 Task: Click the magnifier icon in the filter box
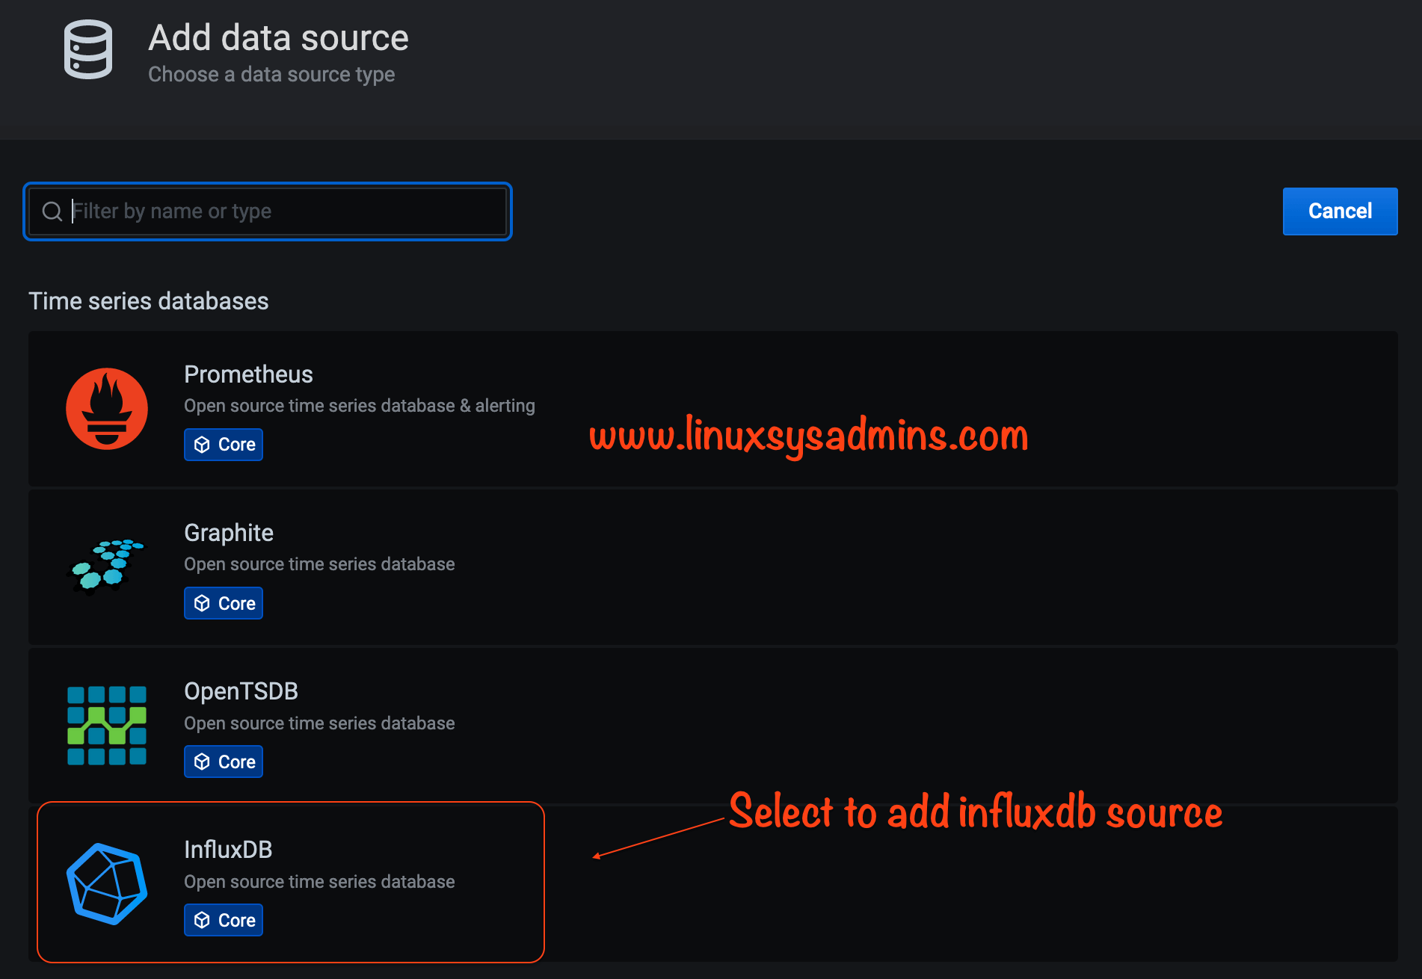52,211
